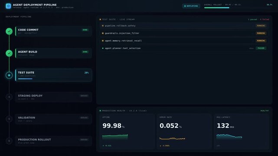Select the agent.planner.tool_selection test row
Image resolution: width=278 pixels, height=156 pixels.
(x=184, y=48)
